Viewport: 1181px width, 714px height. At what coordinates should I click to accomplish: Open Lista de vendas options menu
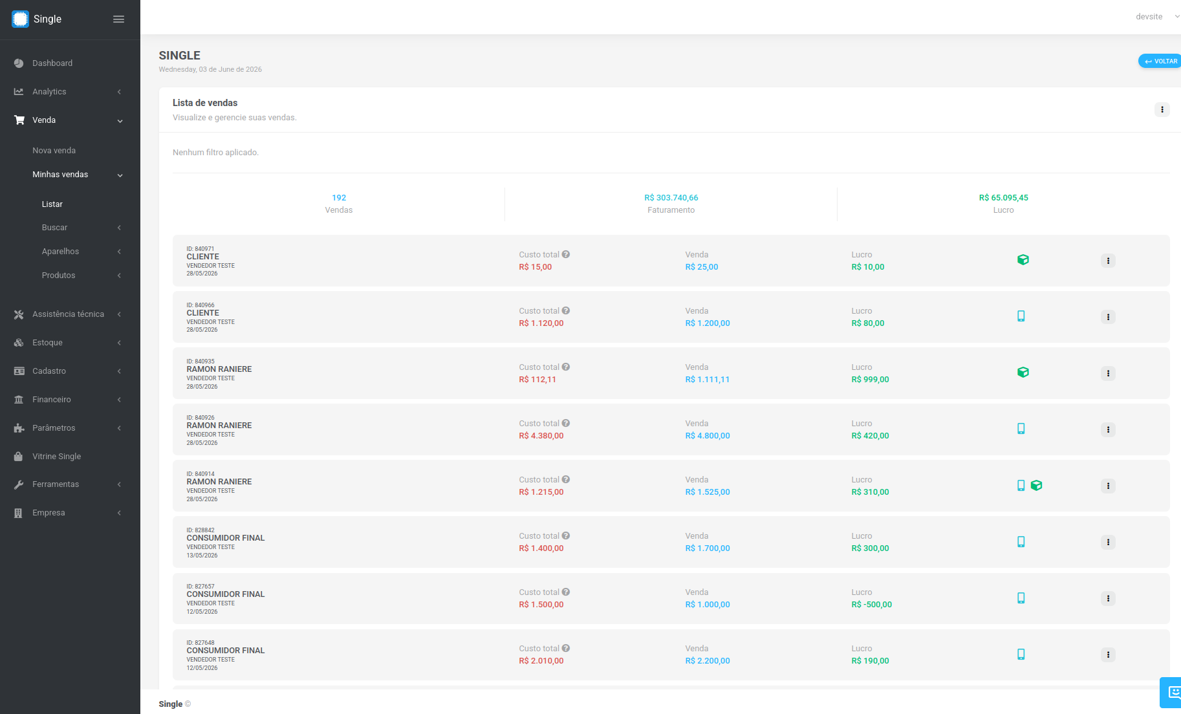click(x=1162, y=109)
